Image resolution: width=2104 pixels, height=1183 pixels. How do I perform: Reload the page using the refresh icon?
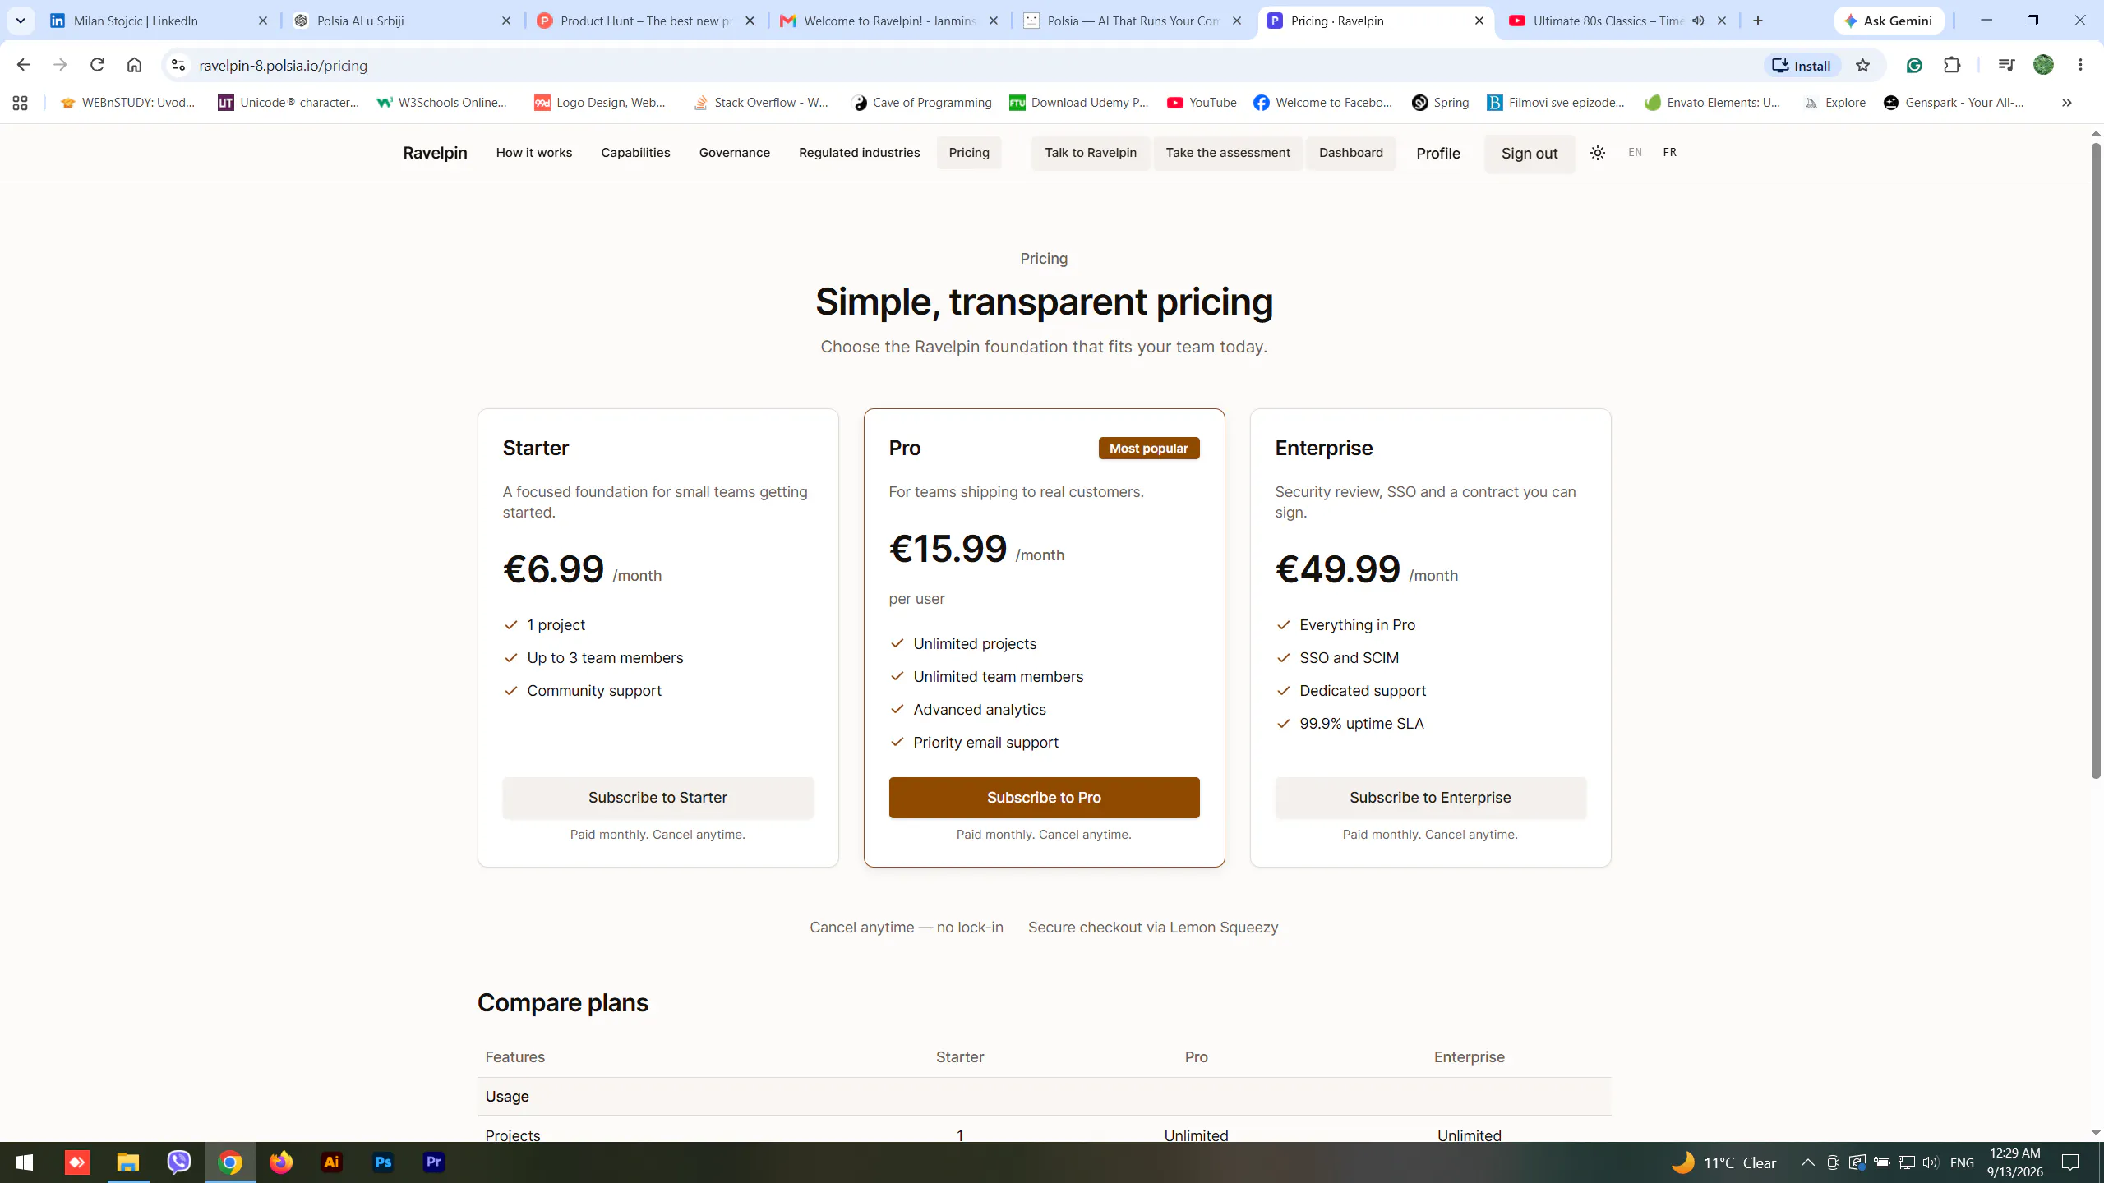[97, 65]
